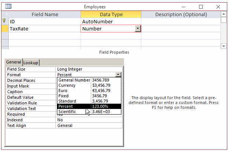
Task: Click the AutoNumber data type cell
Action: [111, 21]
